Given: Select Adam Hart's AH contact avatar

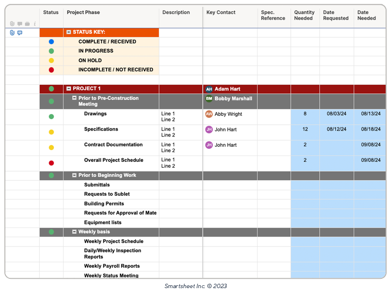Looking at the screenshot, I should [x=209, y=89].
